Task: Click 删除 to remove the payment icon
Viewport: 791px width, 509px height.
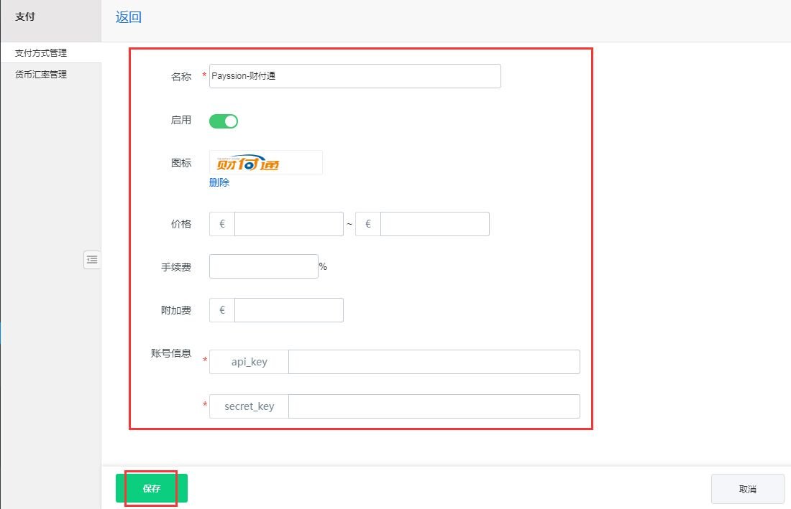Action: [219, 182]
